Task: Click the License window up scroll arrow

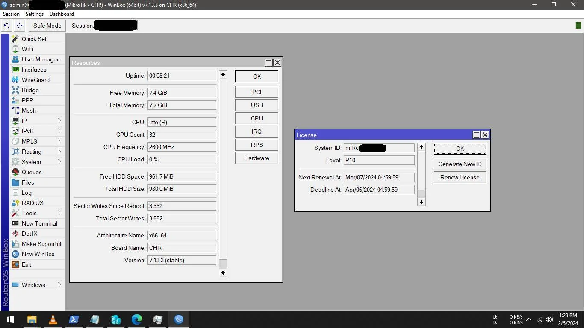Action: point(421,147)
